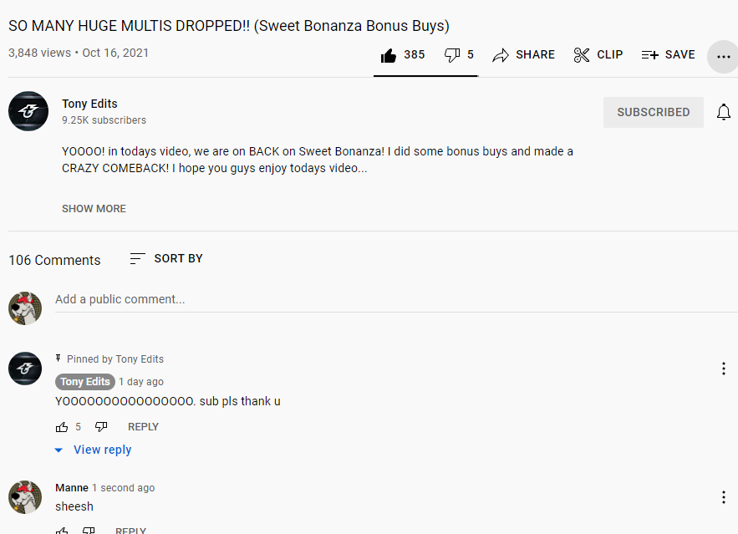Click the 'Pinned by Tony Edits' label
This screenshot has height=534, width=738.
pyautogui.click(x=115, y=359)
